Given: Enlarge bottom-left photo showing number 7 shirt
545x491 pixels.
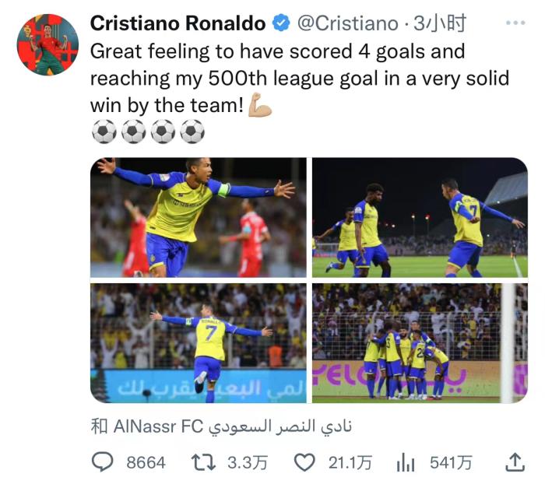Looking at the screenshot, I should [199, 342].
